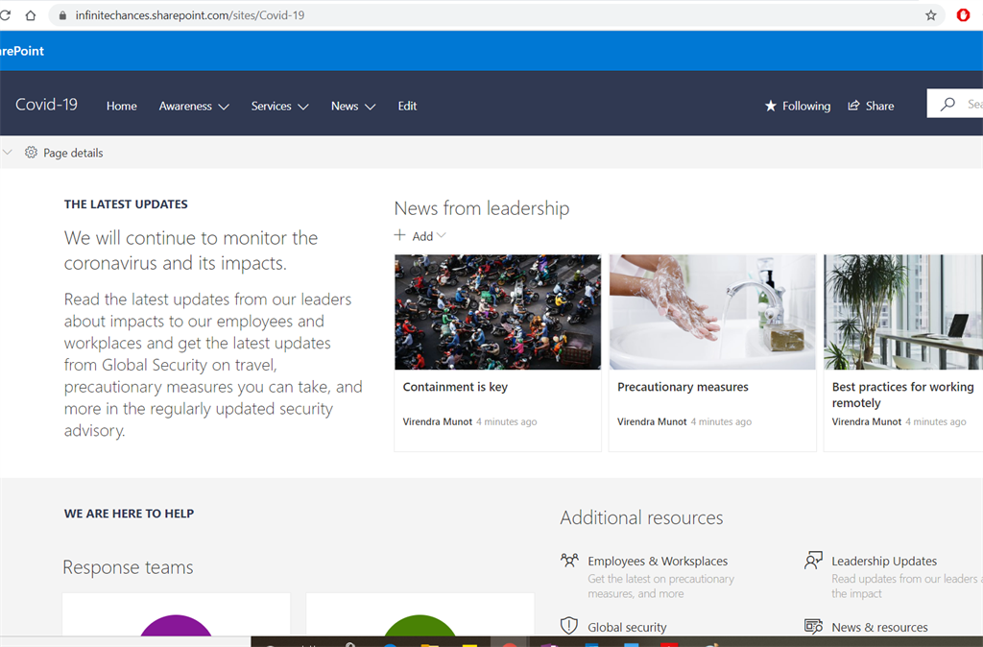Open the purple circle response team card

point(177,614)
